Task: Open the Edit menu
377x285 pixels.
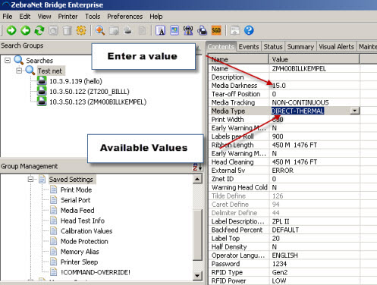Action: coord(25,17)
